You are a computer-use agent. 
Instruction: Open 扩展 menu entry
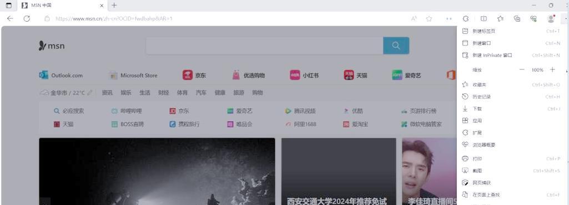tap(511, 133)
